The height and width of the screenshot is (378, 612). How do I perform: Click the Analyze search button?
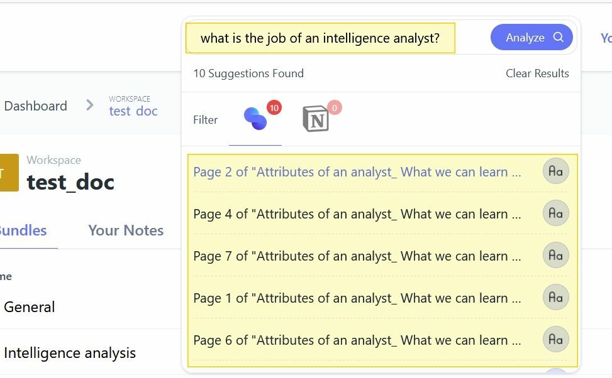pyautogui.click(x=531, y=38)
